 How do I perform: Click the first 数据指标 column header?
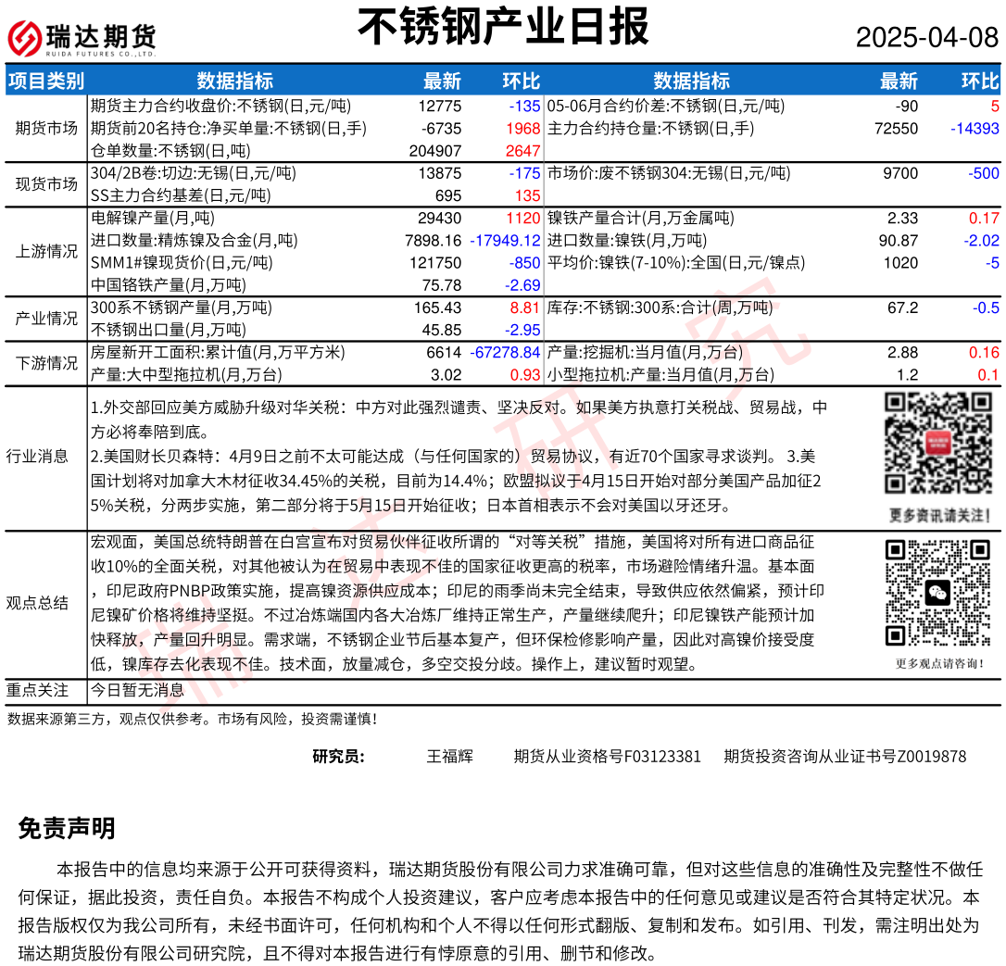[x=235, y=82]
